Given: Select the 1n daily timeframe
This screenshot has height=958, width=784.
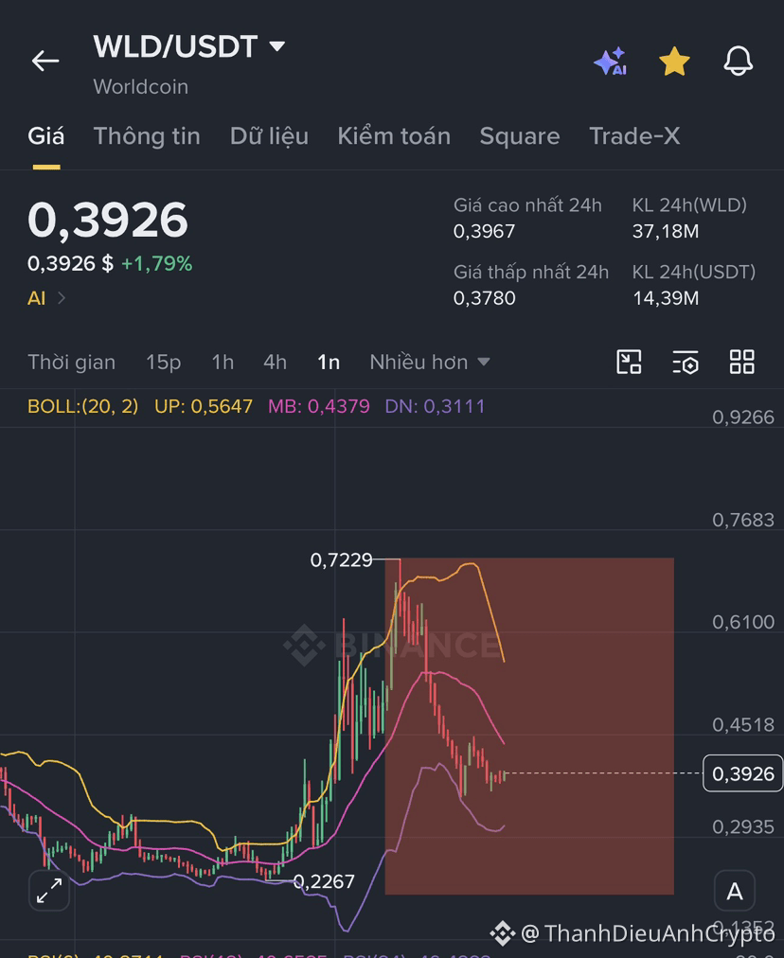Looking at the screenshot, I should (329, 363).
